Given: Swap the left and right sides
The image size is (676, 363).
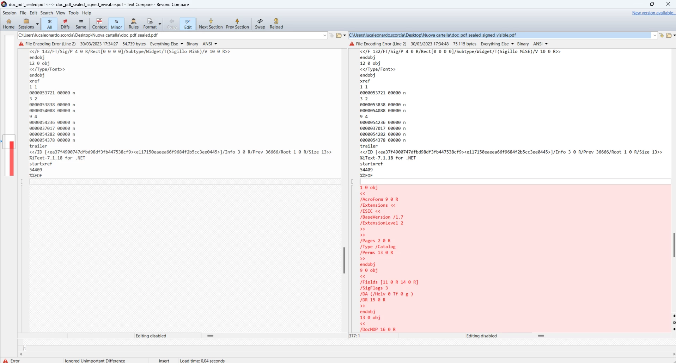Looking at the screenshot, I should point(260,24).
